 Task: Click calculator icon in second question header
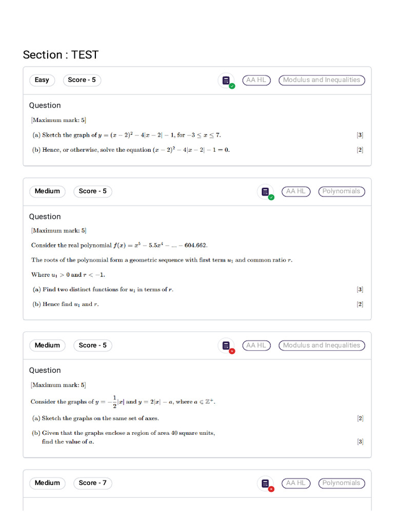pos(266,192)
